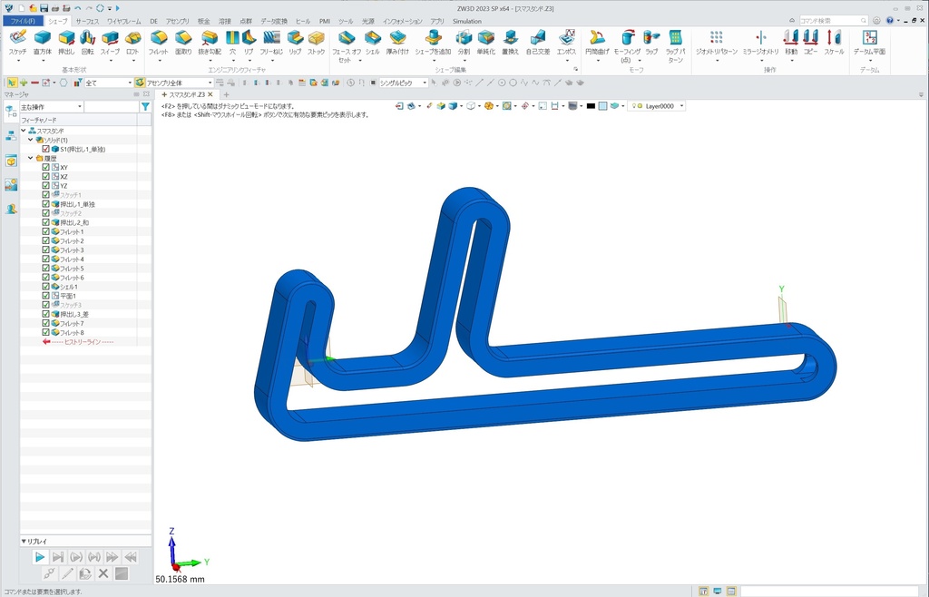The width and height of the screenshot is (929, 597).
Task: Open the Layer0000 layer dropdown
Action: pos(659,106)
